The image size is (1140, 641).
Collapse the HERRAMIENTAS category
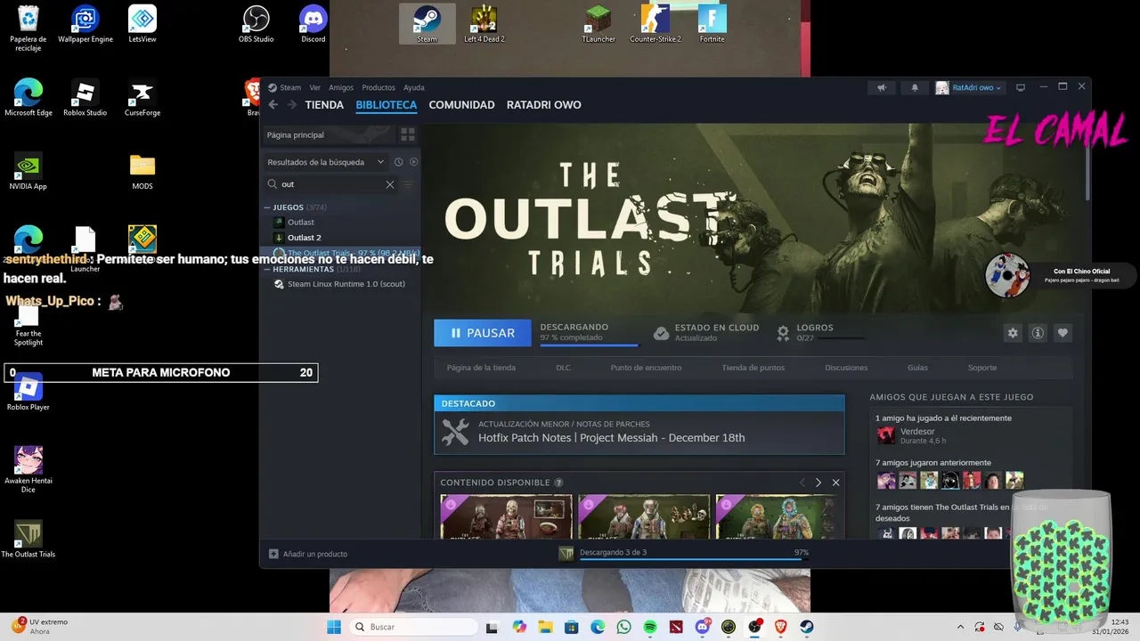[266, 269]
